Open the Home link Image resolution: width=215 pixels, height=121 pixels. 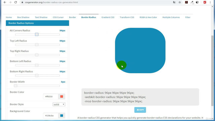click(x=9, y=17)
